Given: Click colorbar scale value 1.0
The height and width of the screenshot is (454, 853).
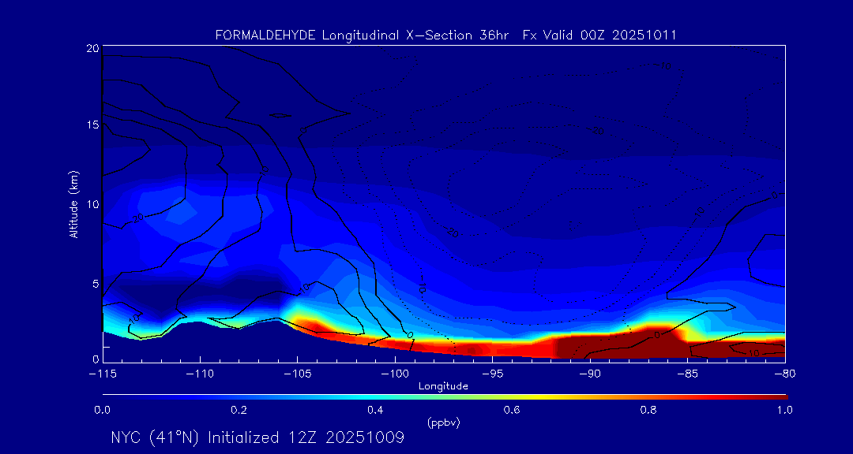Looking at the screenshot, I should pyautogui.click(x=784, y=410).
